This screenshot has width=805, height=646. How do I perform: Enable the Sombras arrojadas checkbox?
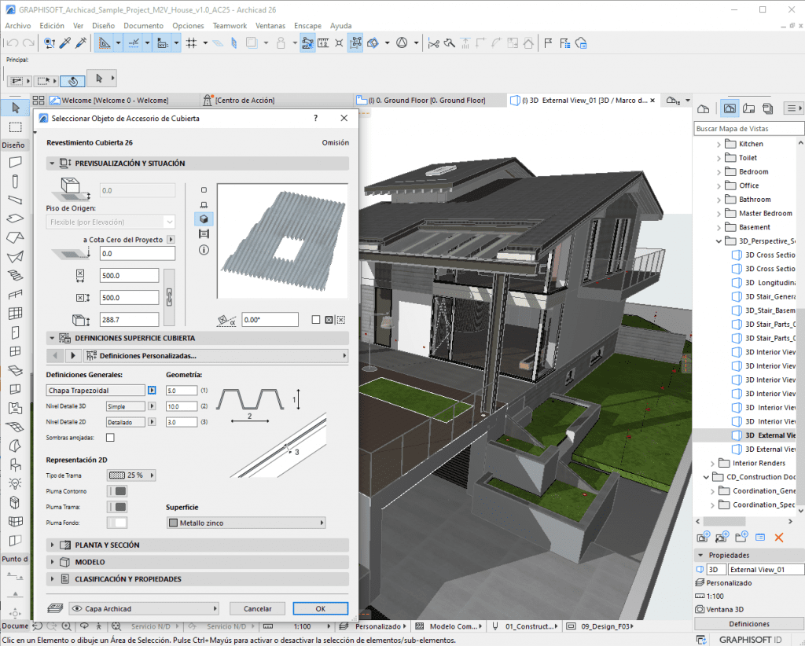coord(110,438)
